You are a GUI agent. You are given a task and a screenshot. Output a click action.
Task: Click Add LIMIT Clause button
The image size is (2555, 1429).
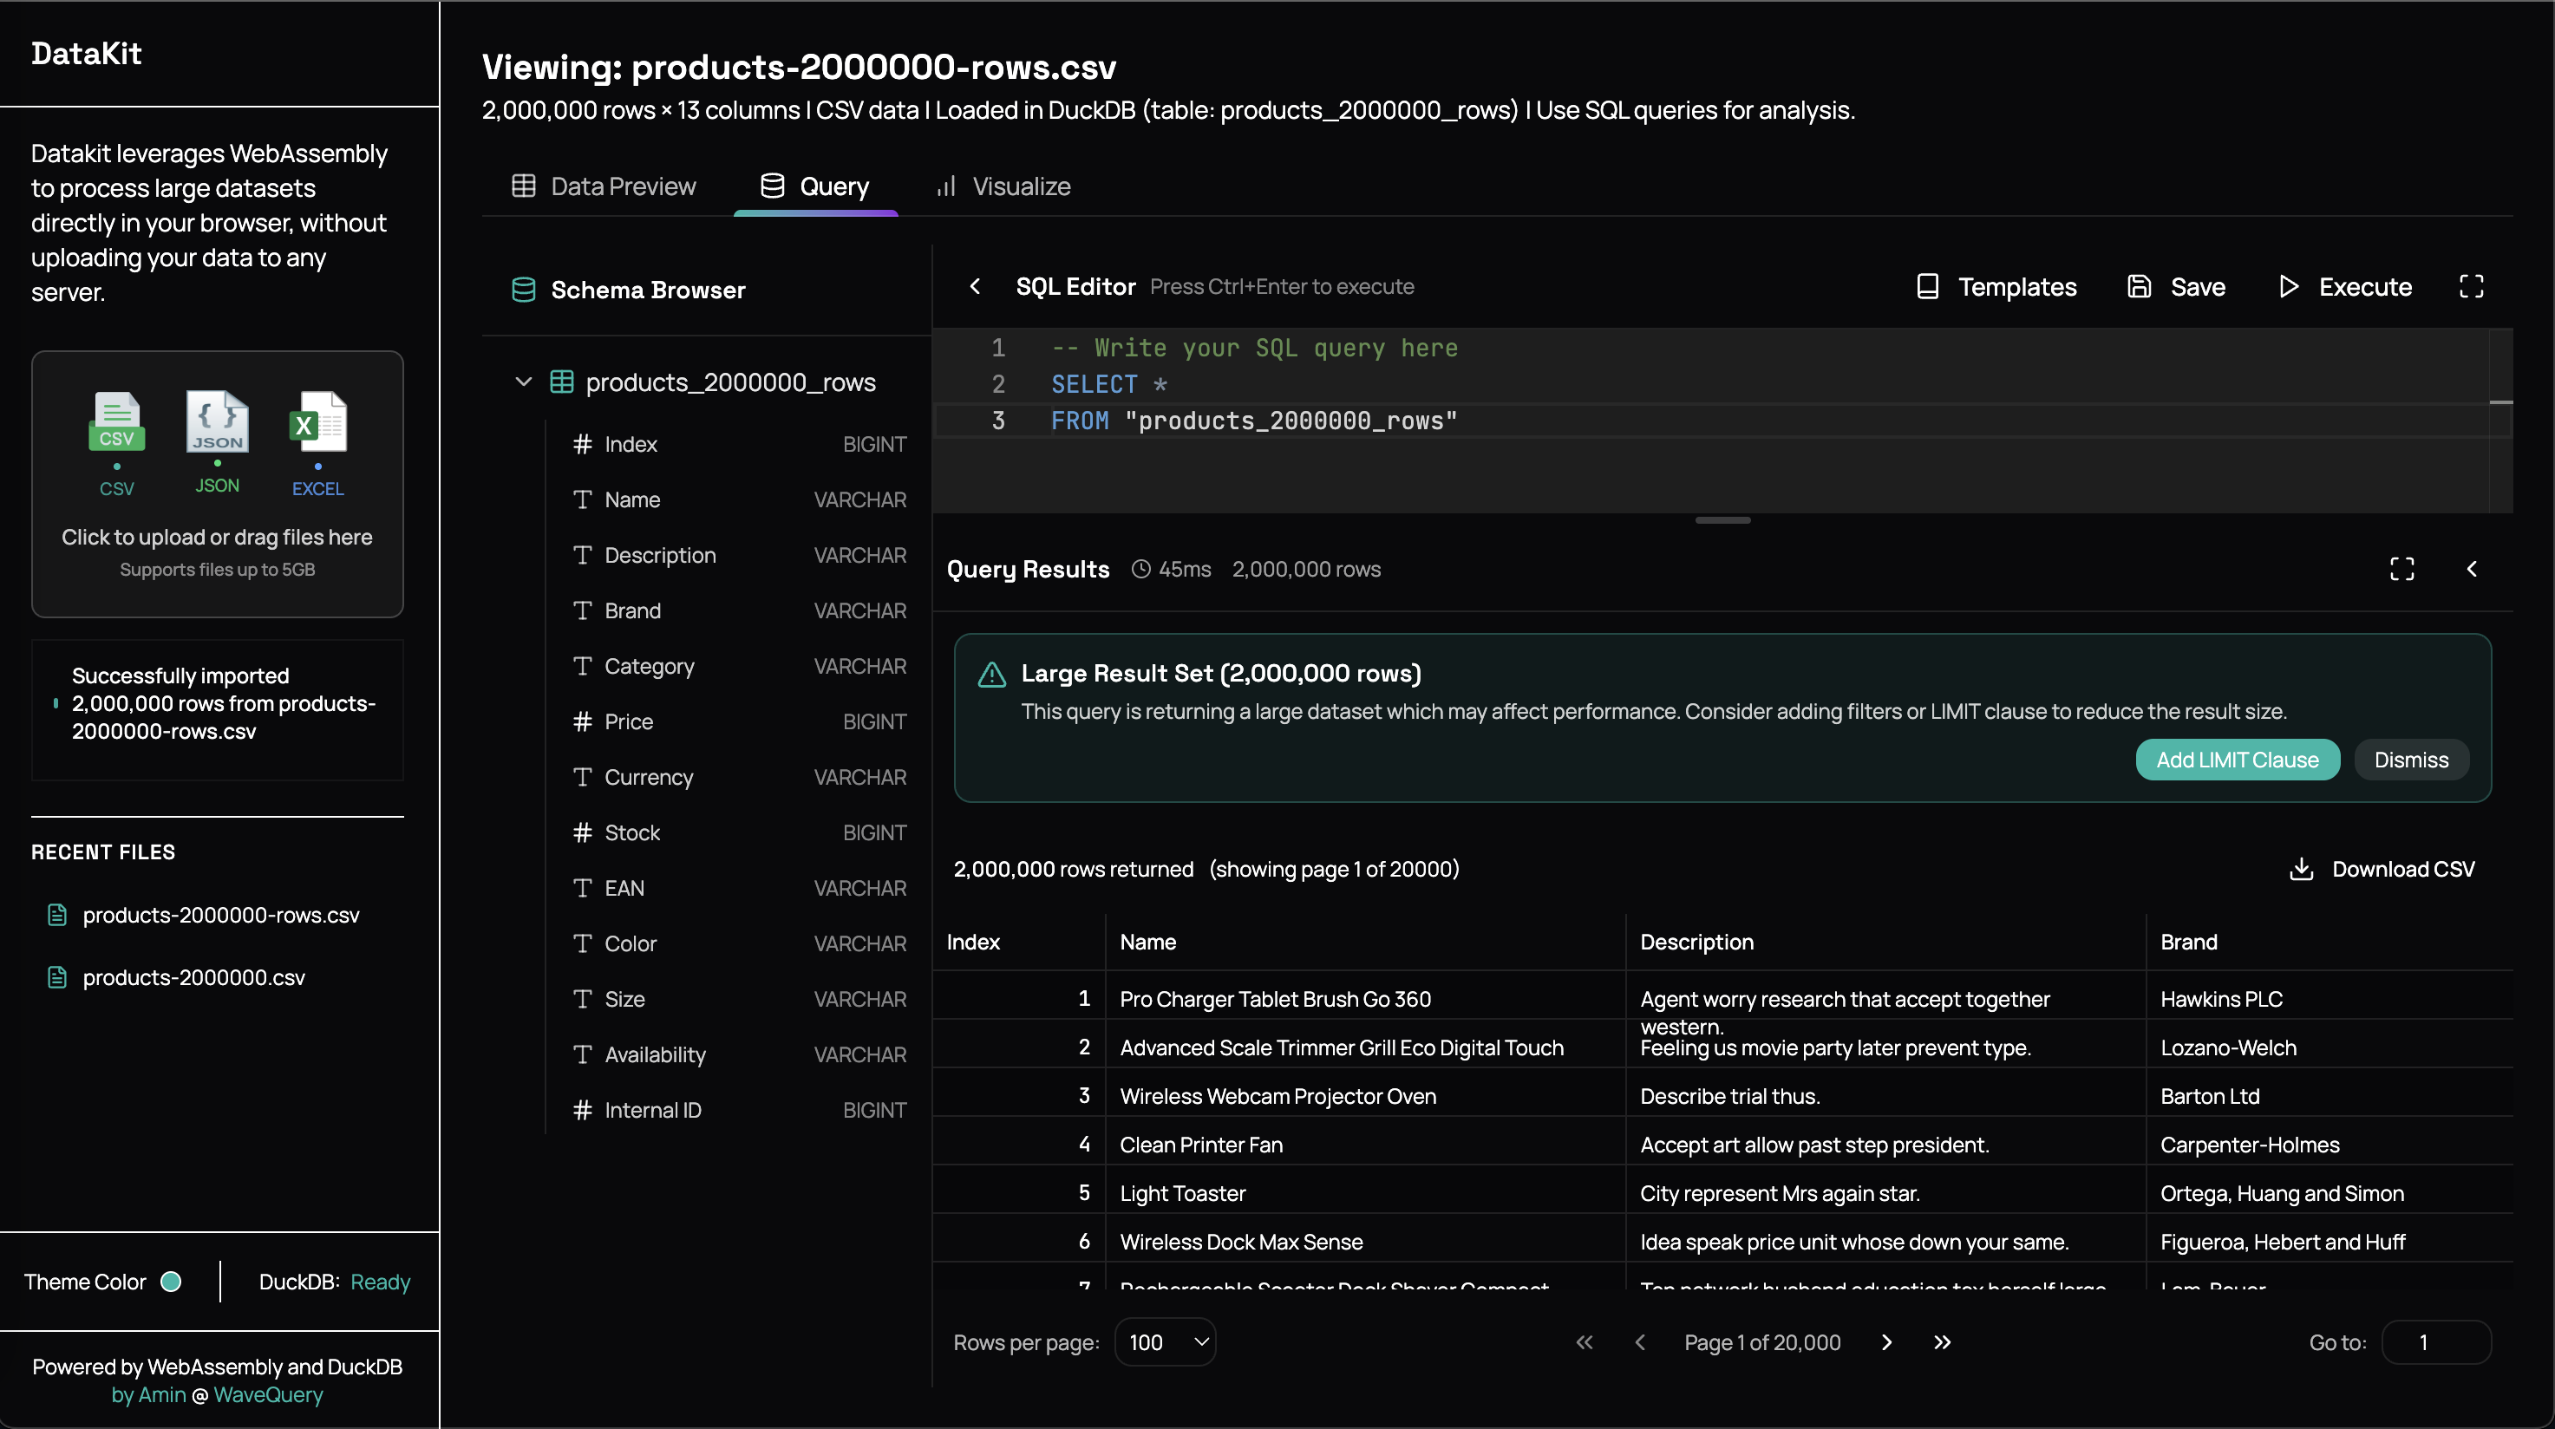pyautogui.click(x=2238, y=760)
